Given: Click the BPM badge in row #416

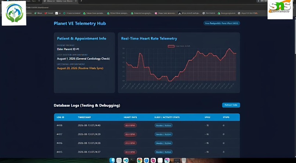Looking at the screenshot, I should (x=130, y=143).
